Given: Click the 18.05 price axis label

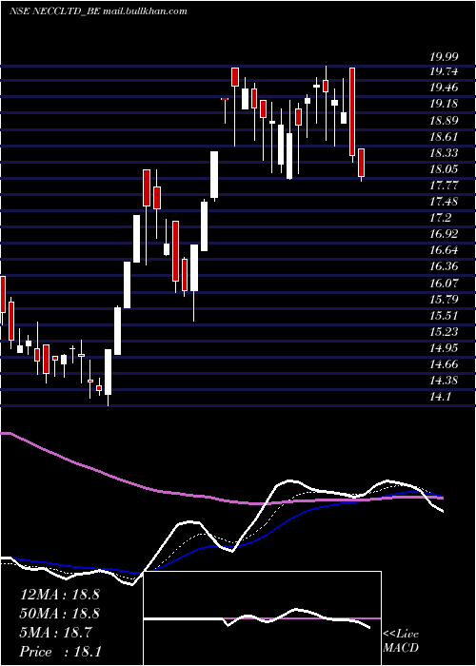Looking at the screenshot, I should (x=445, y=169).
